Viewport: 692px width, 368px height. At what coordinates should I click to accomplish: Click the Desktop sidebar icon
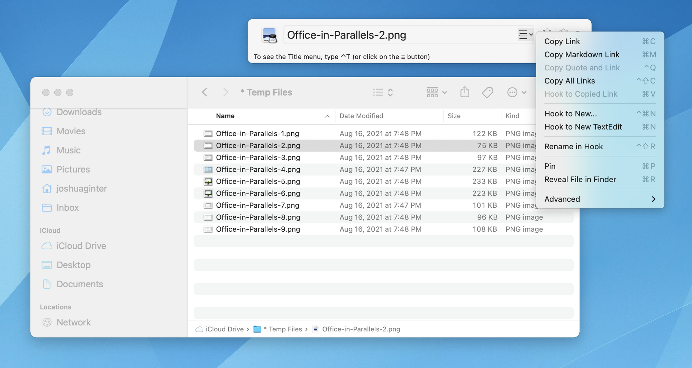coord(47,265)
